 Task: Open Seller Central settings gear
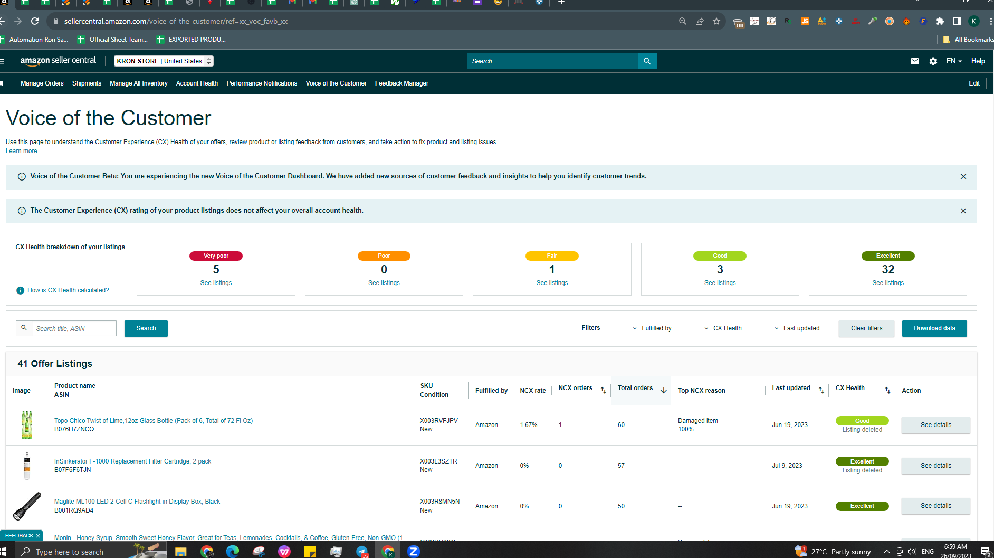(933, 61)
